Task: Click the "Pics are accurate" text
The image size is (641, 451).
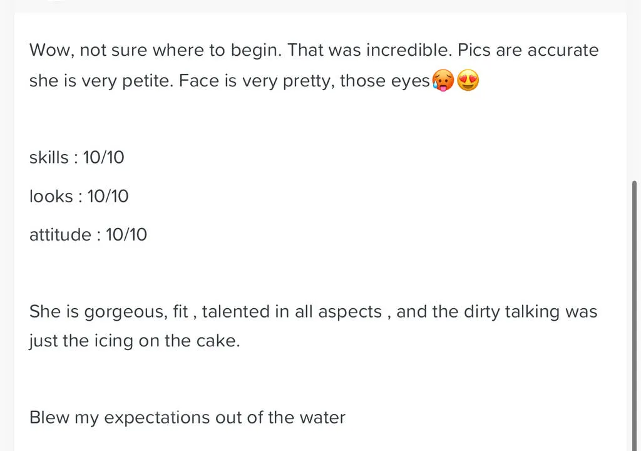Action: (528, 50)
